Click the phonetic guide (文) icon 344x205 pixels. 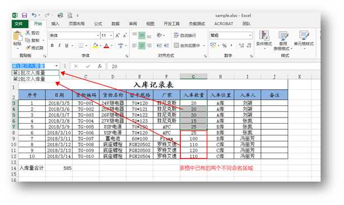click(x=120, y=46)
